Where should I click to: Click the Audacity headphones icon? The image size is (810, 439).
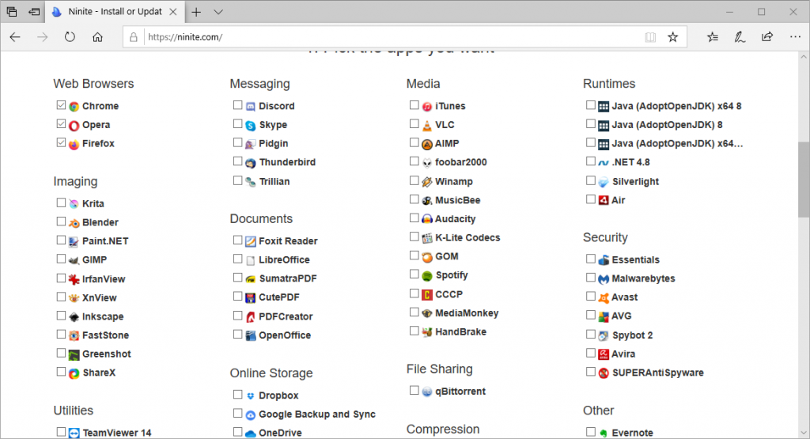pyautogui.click(x=426, y=219)
